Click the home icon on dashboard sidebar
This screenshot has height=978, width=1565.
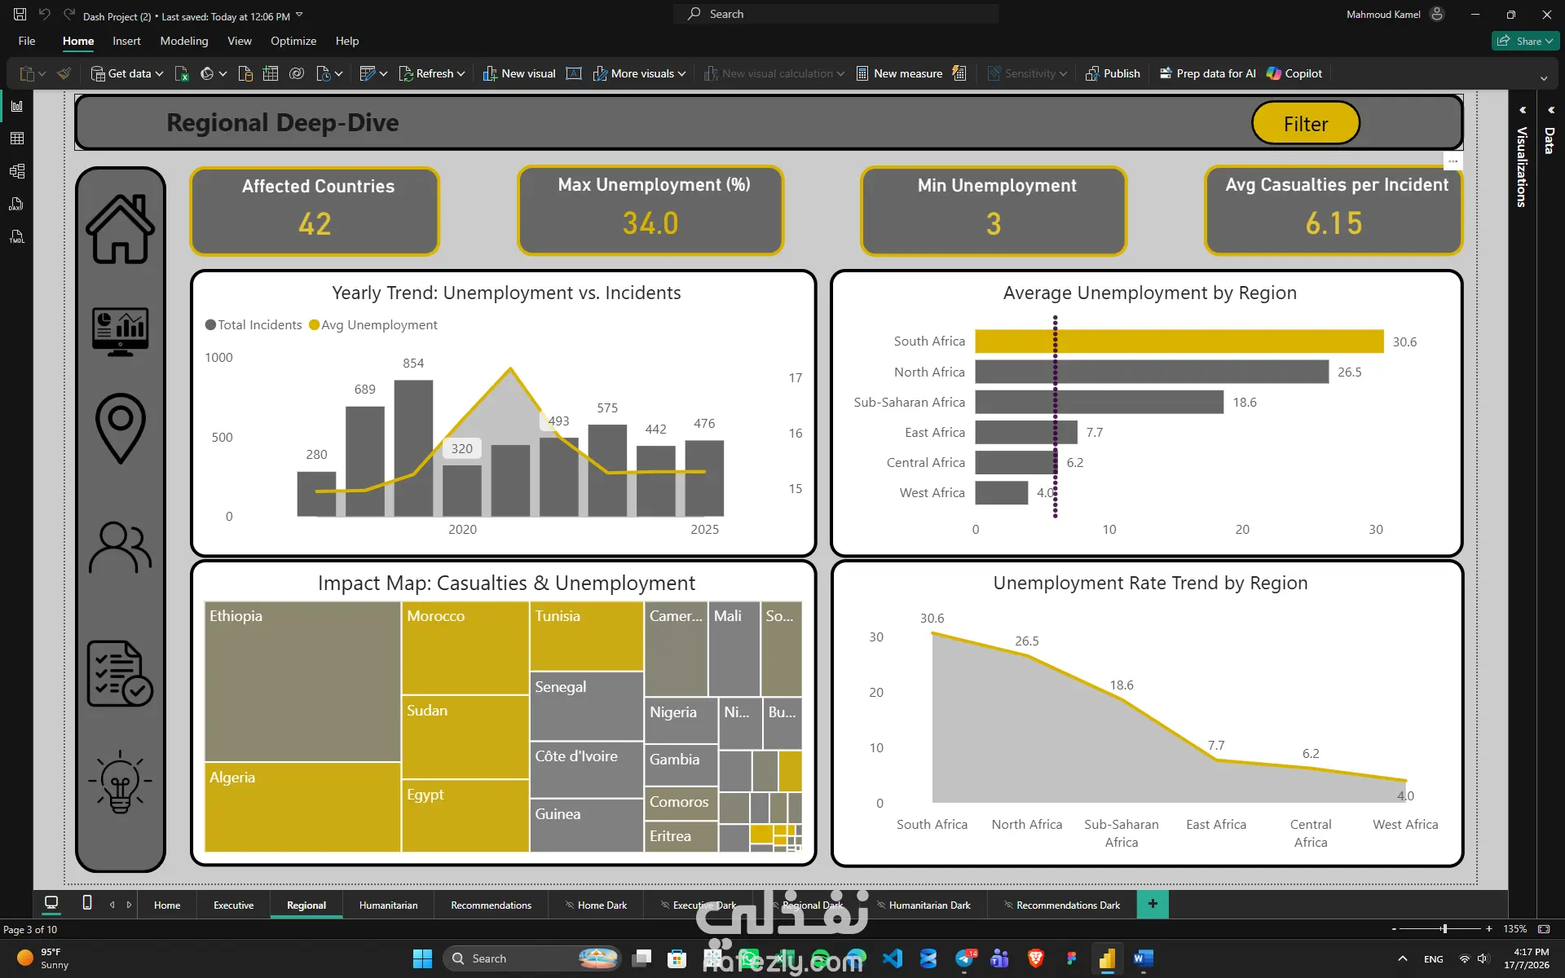tap(121, 229)
